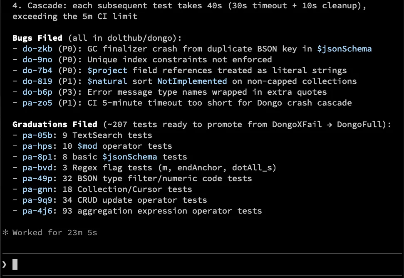Select the pa-bvd Regex flag ID
Viewport: 404px width, 278px height.
click(37, 168)
